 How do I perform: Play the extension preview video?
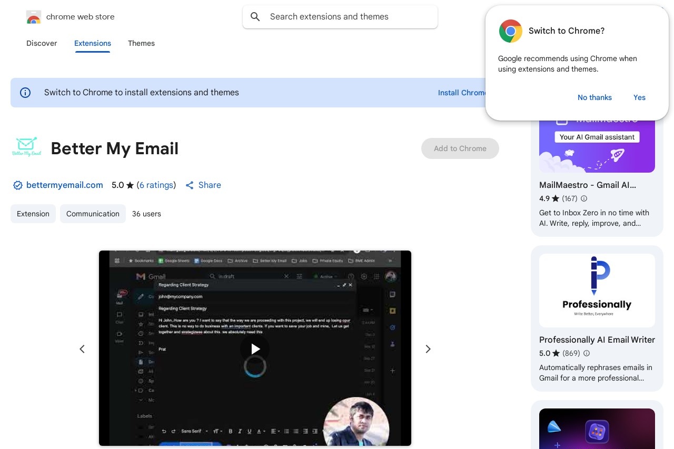[255, 348]
